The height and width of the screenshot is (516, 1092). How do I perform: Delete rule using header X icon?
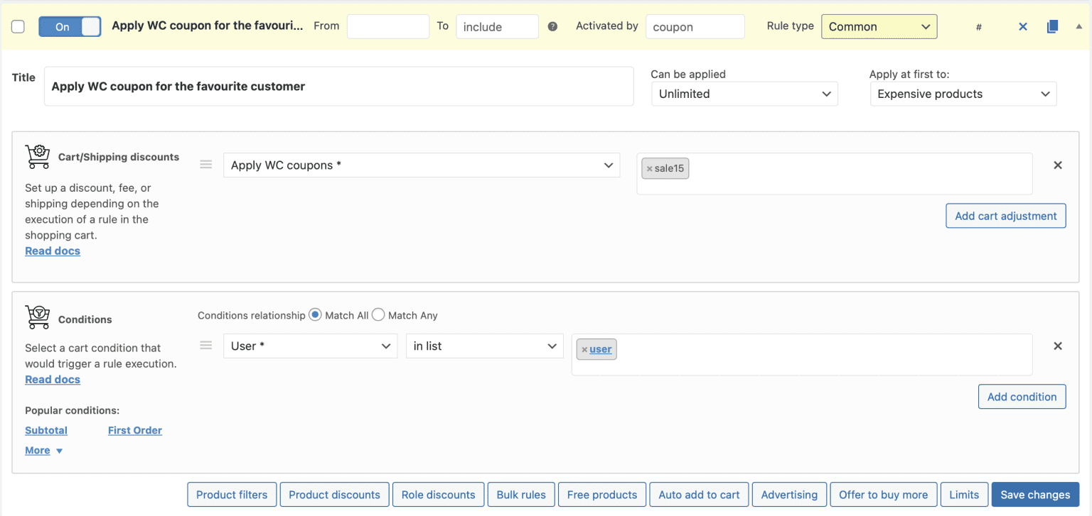tap(1023, 27)
